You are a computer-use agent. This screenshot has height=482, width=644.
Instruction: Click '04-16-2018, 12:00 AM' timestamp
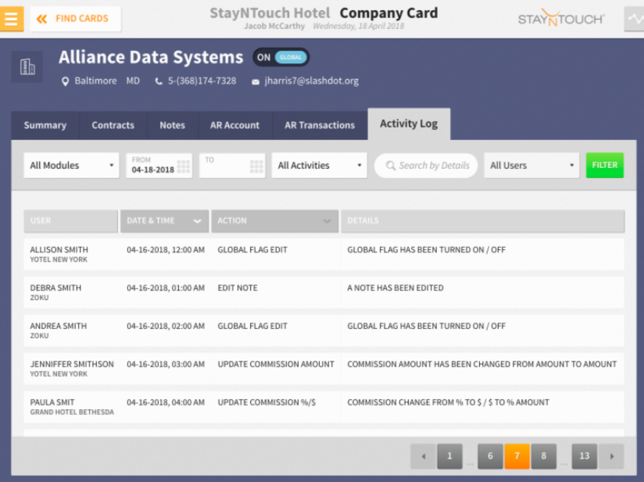click(166, 250)
